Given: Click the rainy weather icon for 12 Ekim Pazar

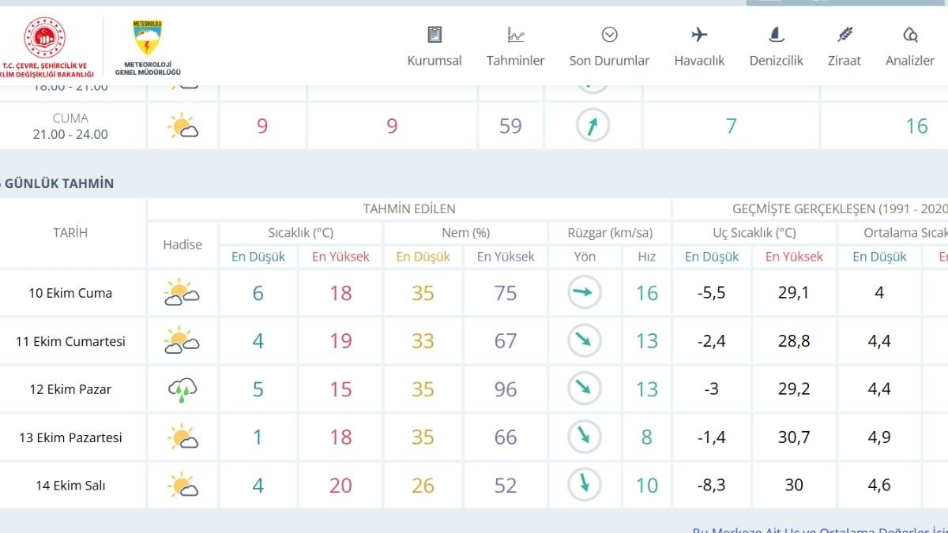Looking at the screenshot, I should [x=182, y=389].
